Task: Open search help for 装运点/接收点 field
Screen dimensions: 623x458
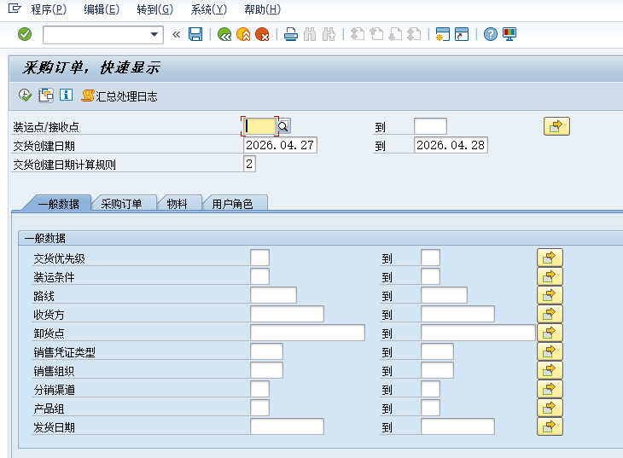Action: coord(283,126)
